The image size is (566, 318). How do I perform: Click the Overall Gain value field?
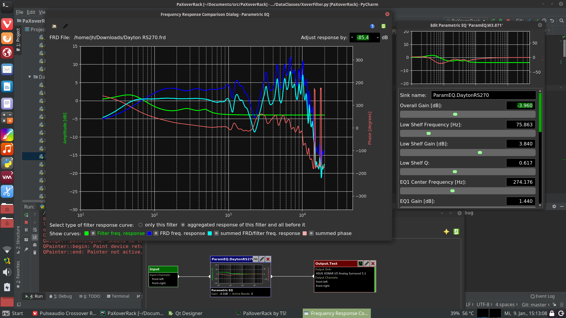point(521,105)
